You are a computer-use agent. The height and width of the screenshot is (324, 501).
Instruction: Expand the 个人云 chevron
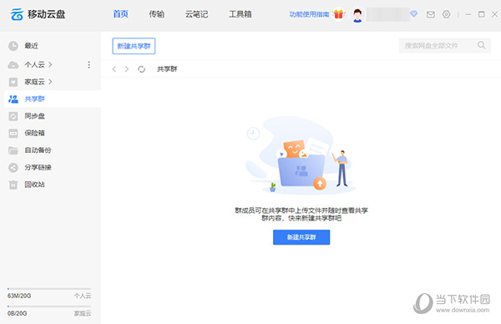tap(50, 64)
